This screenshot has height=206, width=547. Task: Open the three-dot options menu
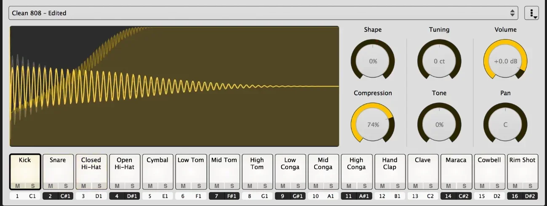(x=531, y=13)
